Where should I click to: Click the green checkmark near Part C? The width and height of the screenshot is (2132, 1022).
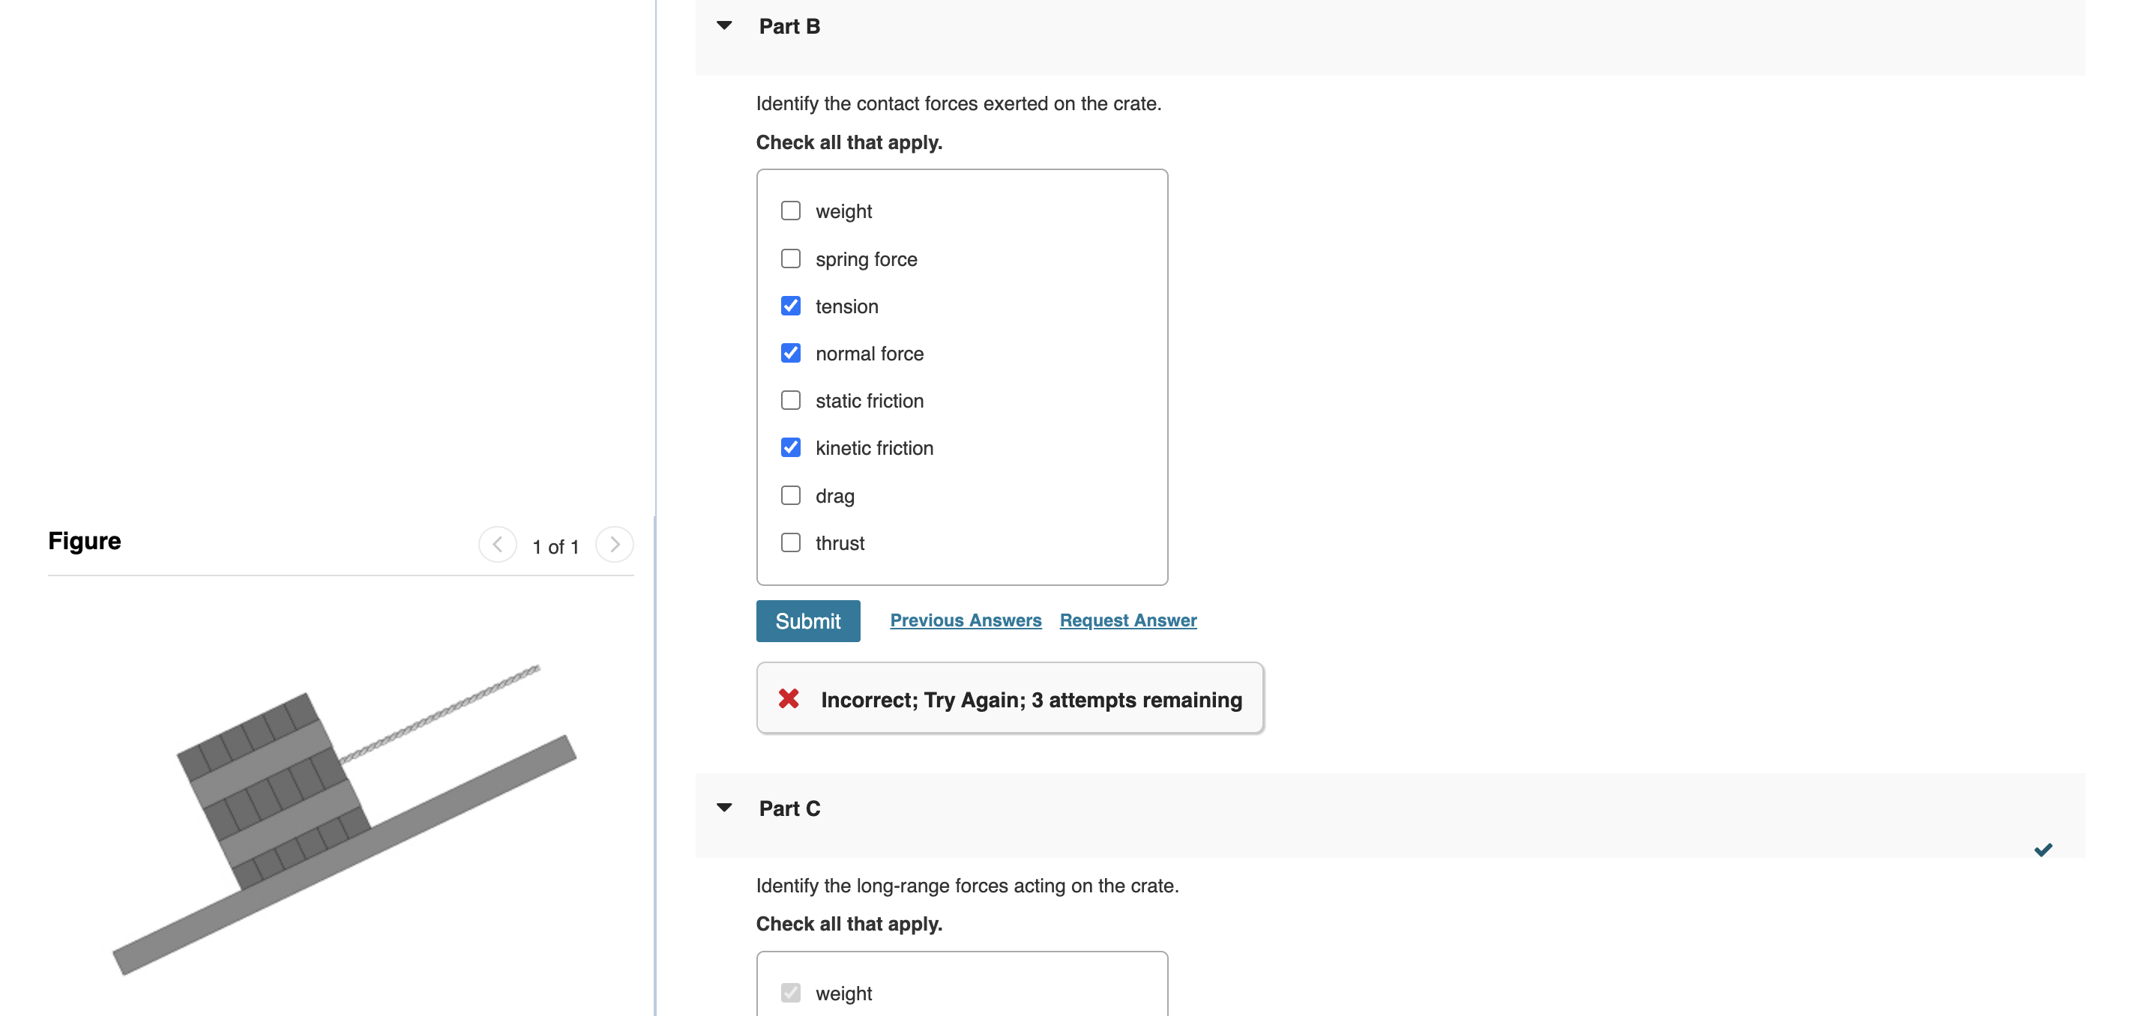tap(2044, 849)
